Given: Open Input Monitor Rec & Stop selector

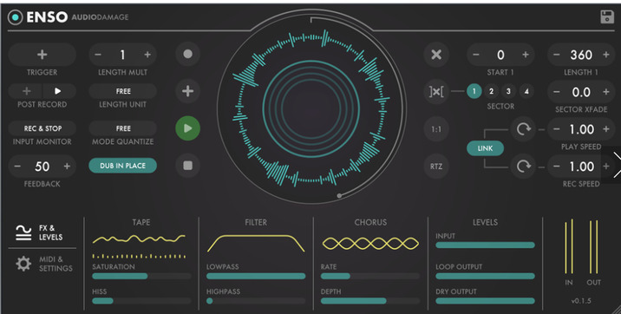Looking at the screenshot, I should pos(42,128).
